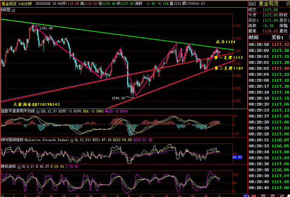The width and height of the screenshot is (290, 197).
Task: Select the 08:29:17 tick row
Action: click(x=269, y=86)
